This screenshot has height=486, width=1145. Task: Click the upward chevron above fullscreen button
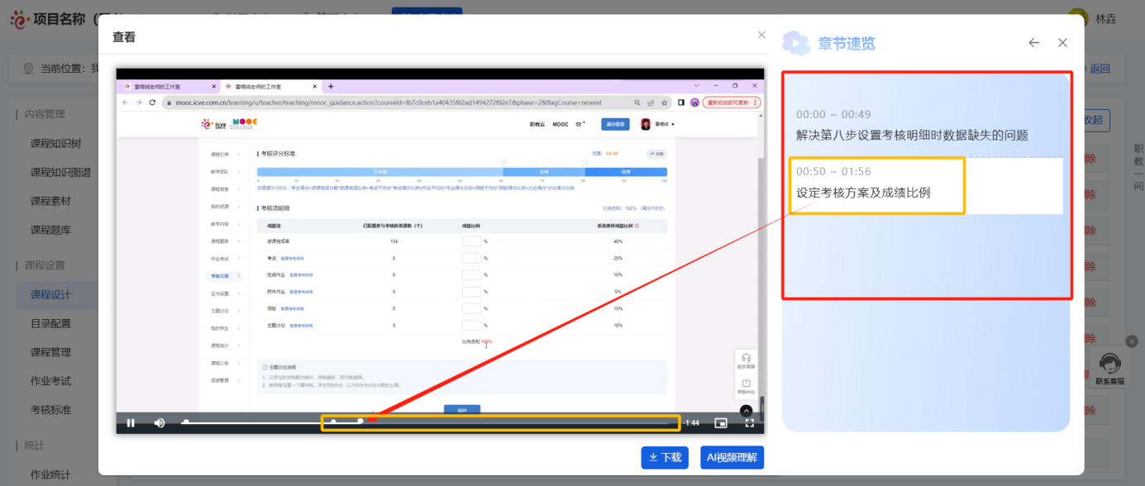click(746, 410)
